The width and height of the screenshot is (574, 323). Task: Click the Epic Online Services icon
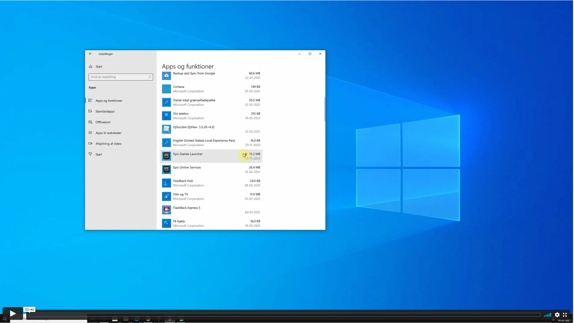166,170
